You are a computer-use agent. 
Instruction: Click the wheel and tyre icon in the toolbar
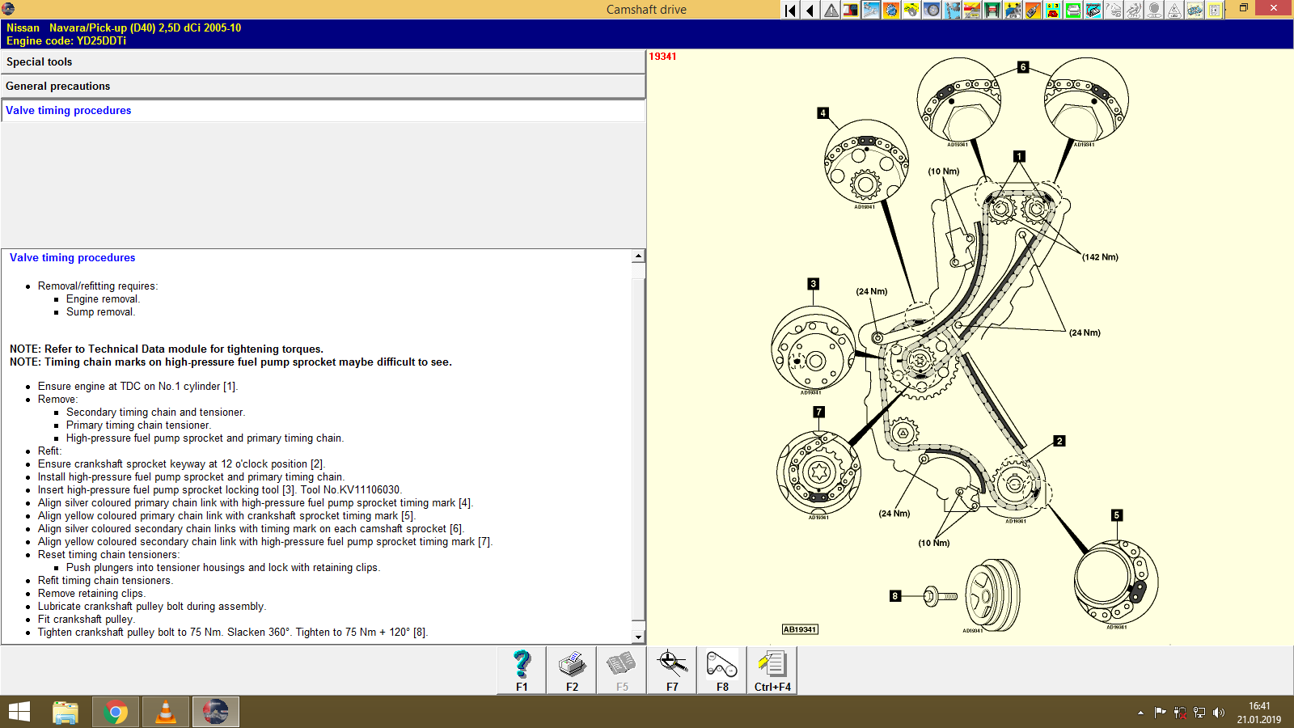pyautogui.click(x=932, y=11)
